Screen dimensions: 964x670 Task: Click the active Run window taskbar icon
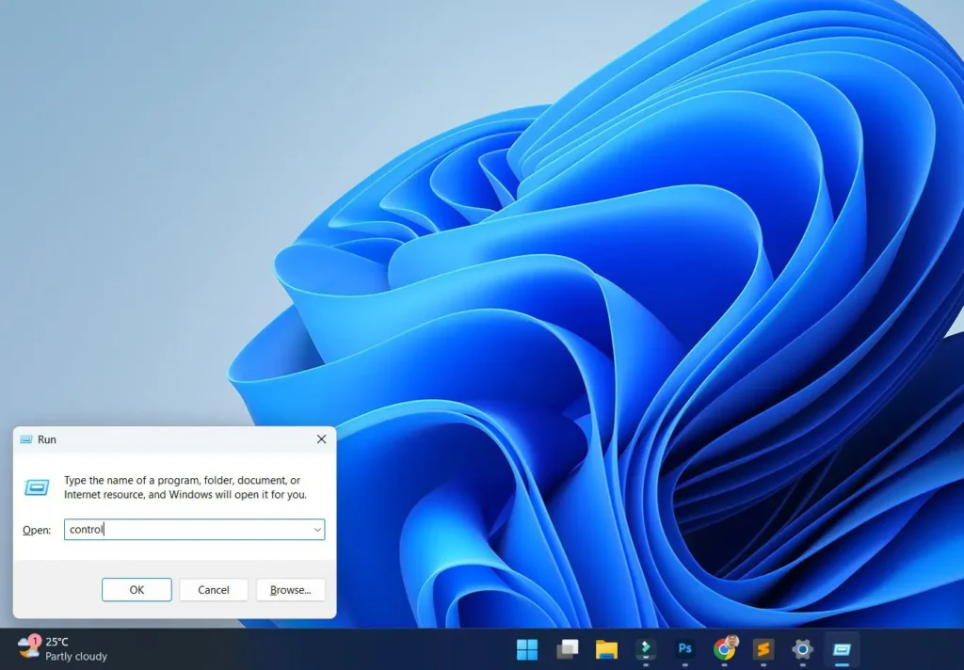841,649
